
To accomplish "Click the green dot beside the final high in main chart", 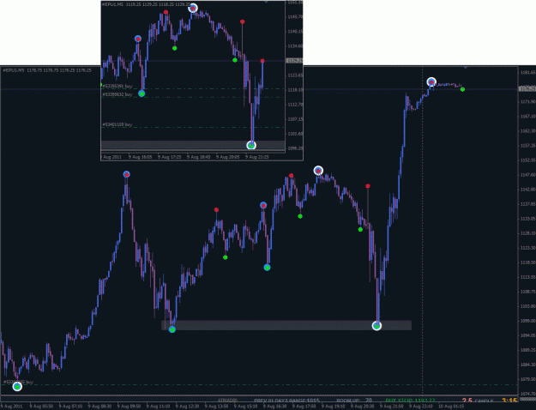I will click(x=462, y=89).
